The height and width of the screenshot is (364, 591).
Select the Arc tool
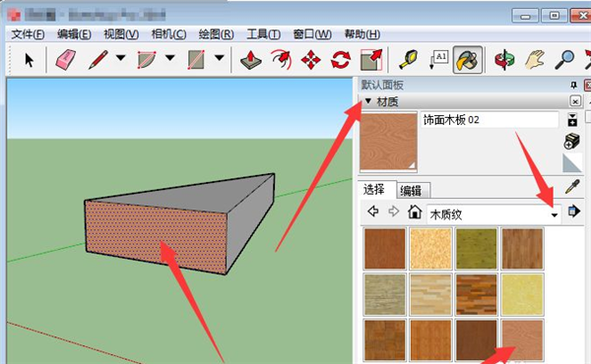coord(147,59)
